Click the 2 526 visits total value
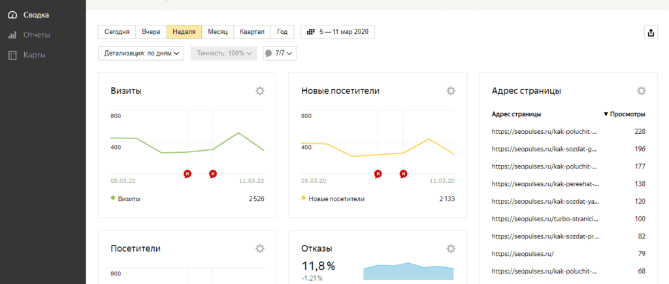The image size is (669, 284). pos(256,198)
